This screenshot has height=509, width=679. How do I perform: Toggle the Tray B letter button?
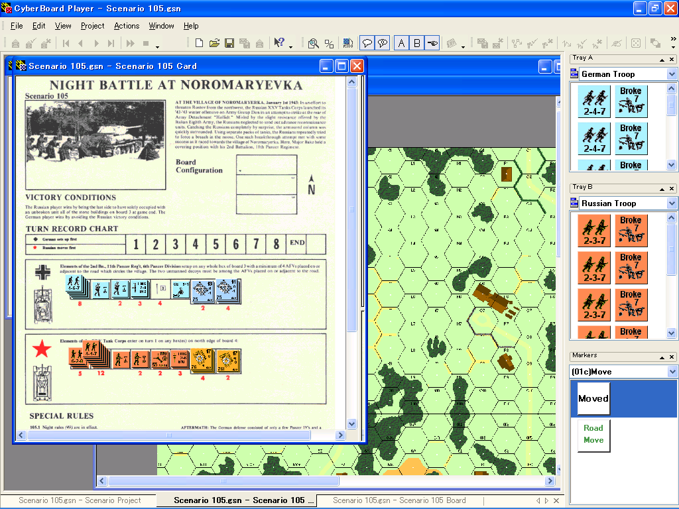[416, 43]
